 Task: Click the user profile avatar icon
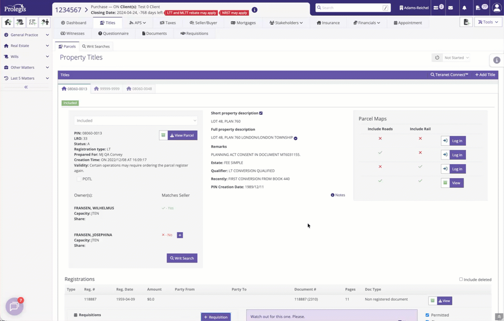pyautogui.click(x=496, y=8)
